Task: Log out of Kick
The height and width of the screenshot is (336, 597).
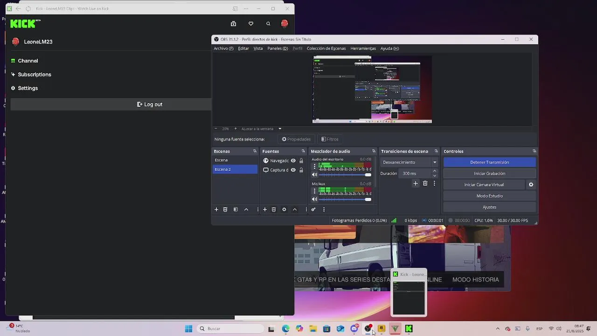Action: click(150, 105)
